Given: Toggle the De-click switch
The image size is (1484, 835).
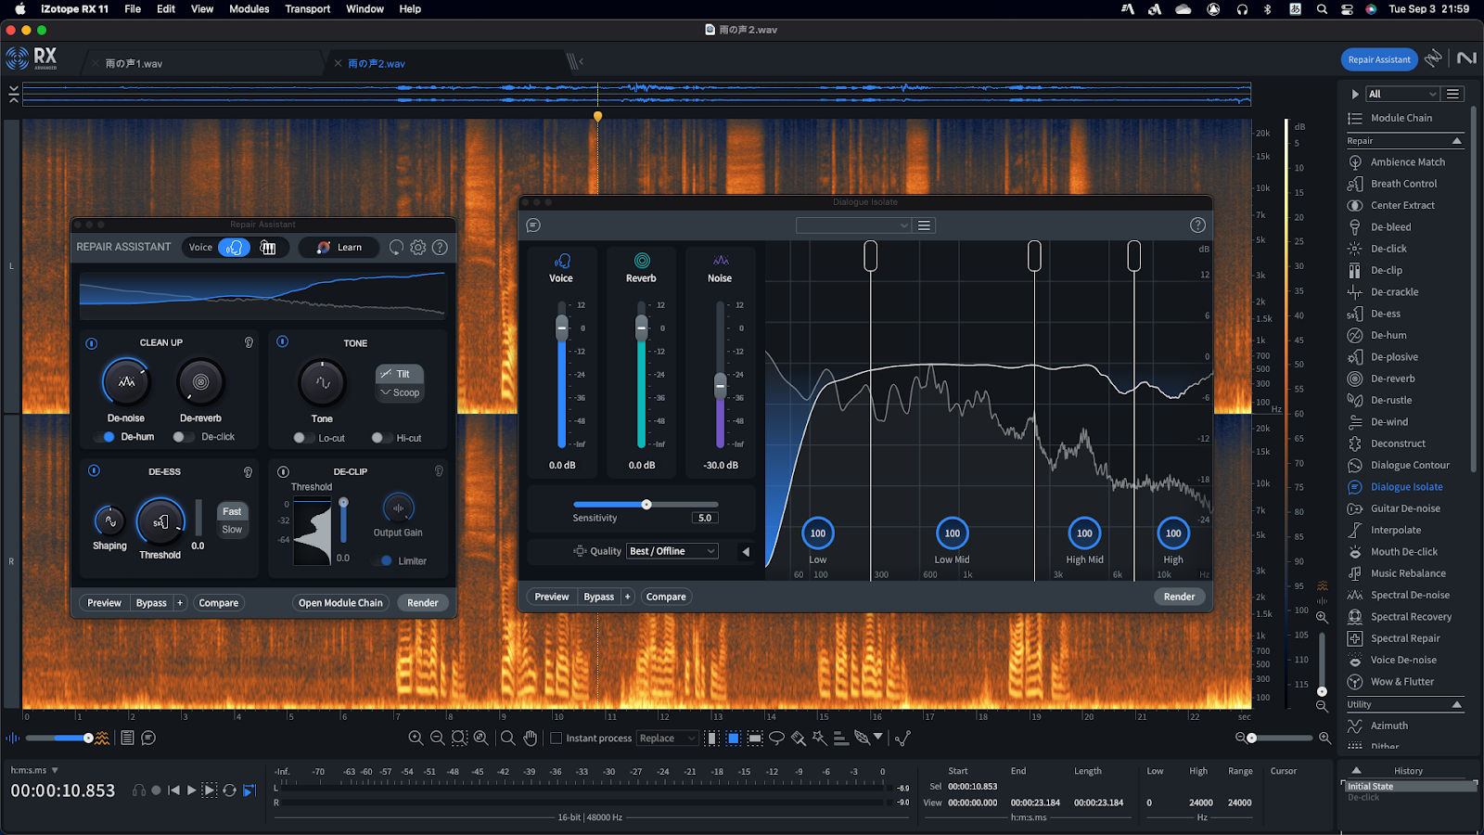Looking at the screenshot, I should point(183,437).
